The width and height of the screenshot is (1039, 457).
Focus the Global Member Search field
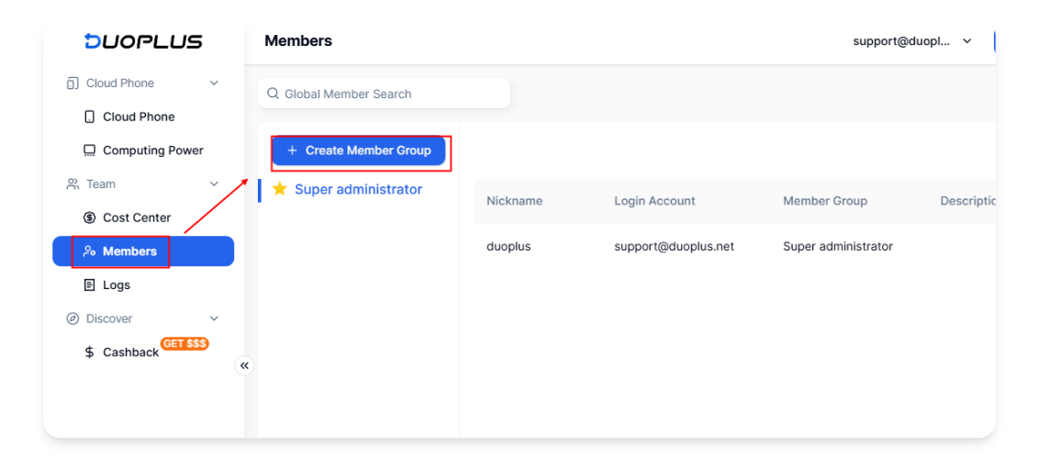coord(385,94)
